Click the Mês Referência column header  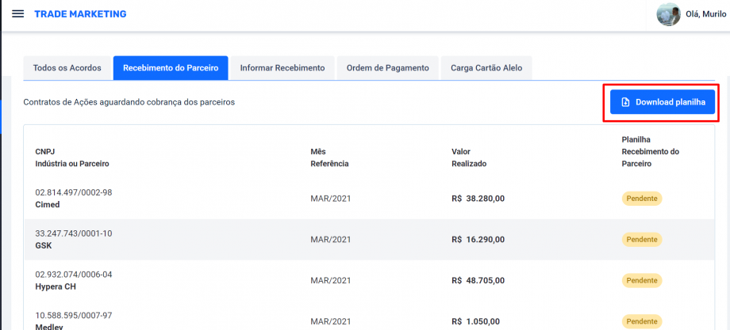[x=329, y=157]
